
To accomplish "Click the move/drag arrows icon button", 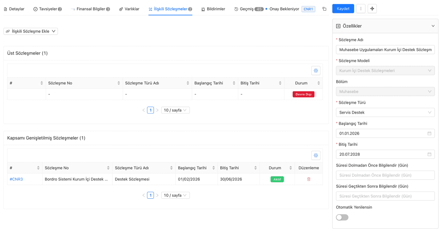I will pyautogui.click(x=372, y=9).
